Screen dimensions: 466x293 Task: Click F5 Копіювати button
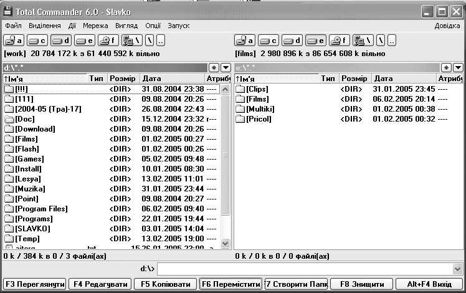pos(166,284)
